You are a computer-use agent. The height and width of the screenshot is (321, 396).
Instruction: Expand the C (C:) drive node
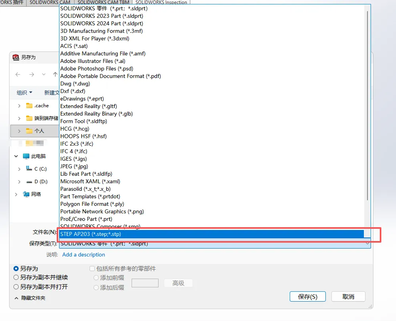pyautogui.click(x=19, y=169)
